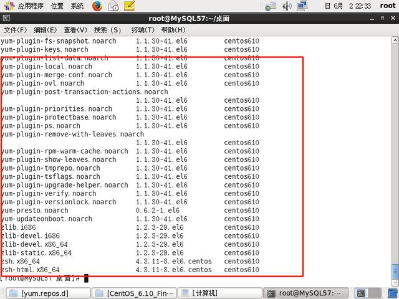Open the mail client launcher icon
The height and width of the screenshot is (299, 399).
[x=113, y=6]
